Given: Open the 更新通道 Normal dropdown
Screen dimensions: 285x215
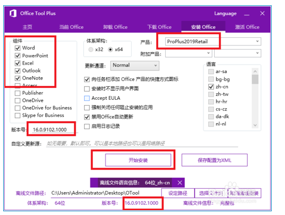Looking at the screenshot, I should 135,66.
